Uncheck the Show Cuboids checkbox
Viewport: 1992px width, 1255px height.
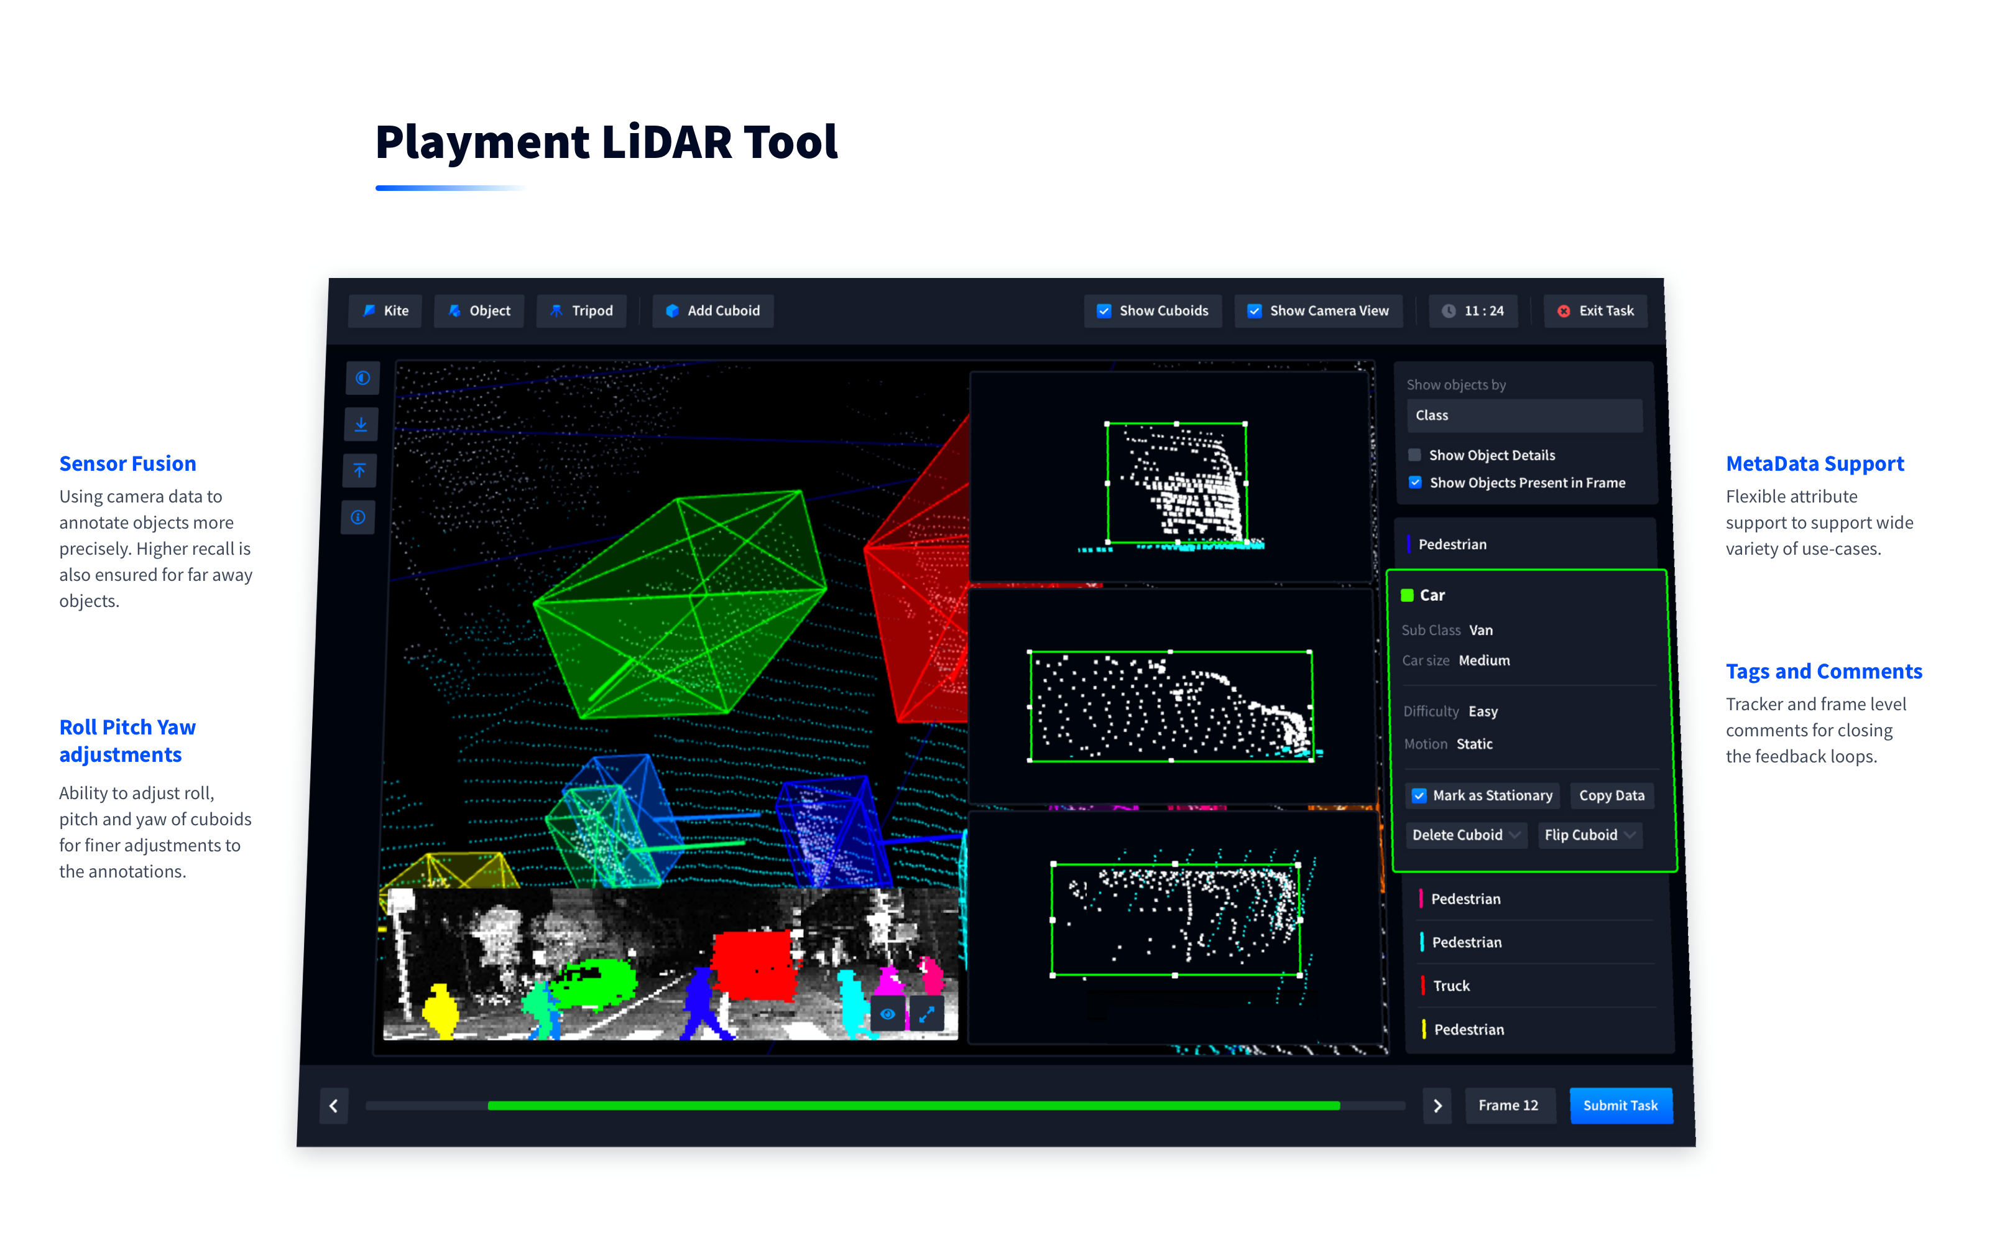(x=1104, y=311)
